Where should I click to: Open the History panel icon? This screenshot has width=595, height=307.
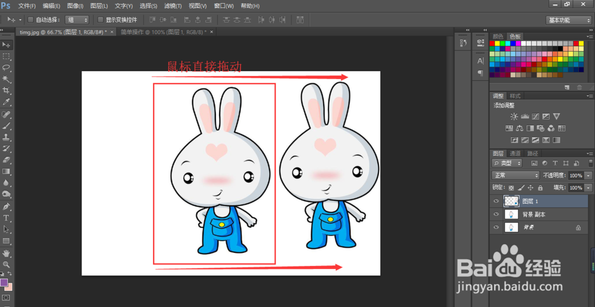464,43
